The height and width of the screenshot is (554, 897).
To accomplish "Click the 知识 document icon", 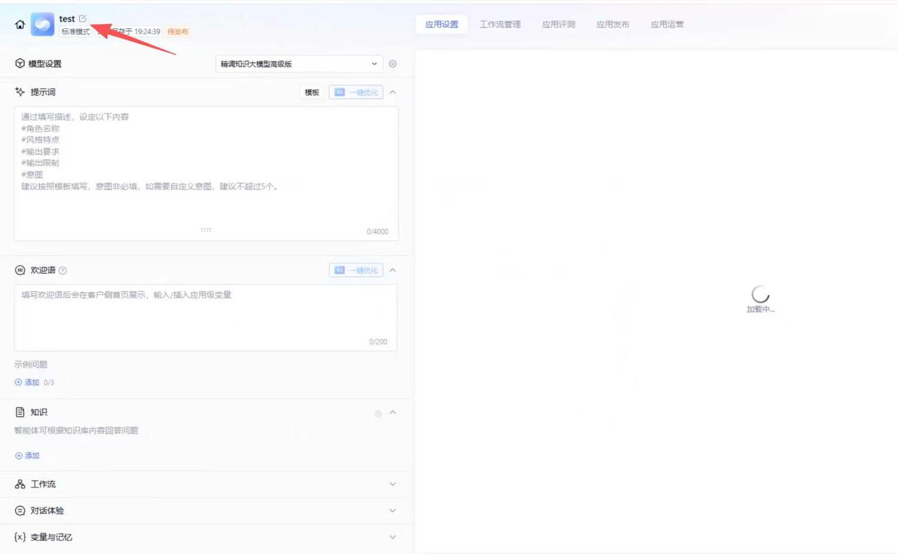I will click(20, 413).
